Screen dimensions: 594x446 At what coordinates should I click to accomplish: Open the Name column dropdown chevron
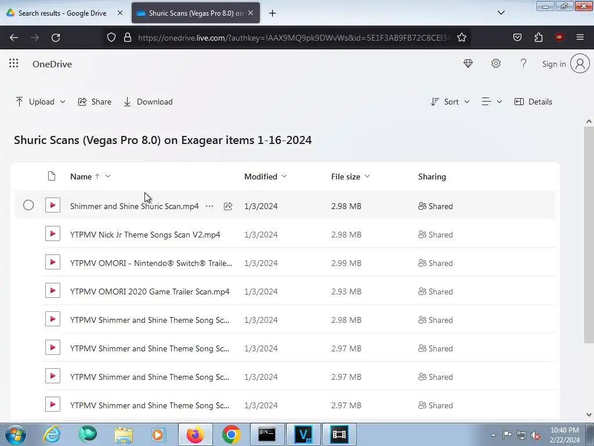pos(108,177)
